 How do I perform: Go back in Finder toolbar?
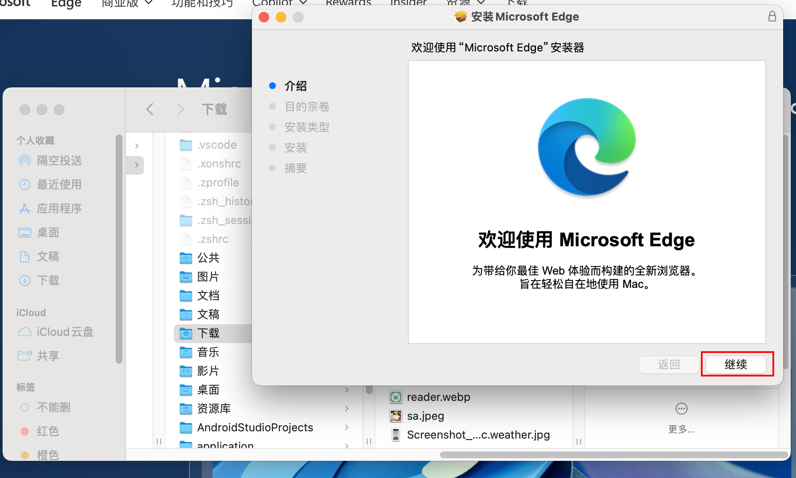tap(150, 109)
